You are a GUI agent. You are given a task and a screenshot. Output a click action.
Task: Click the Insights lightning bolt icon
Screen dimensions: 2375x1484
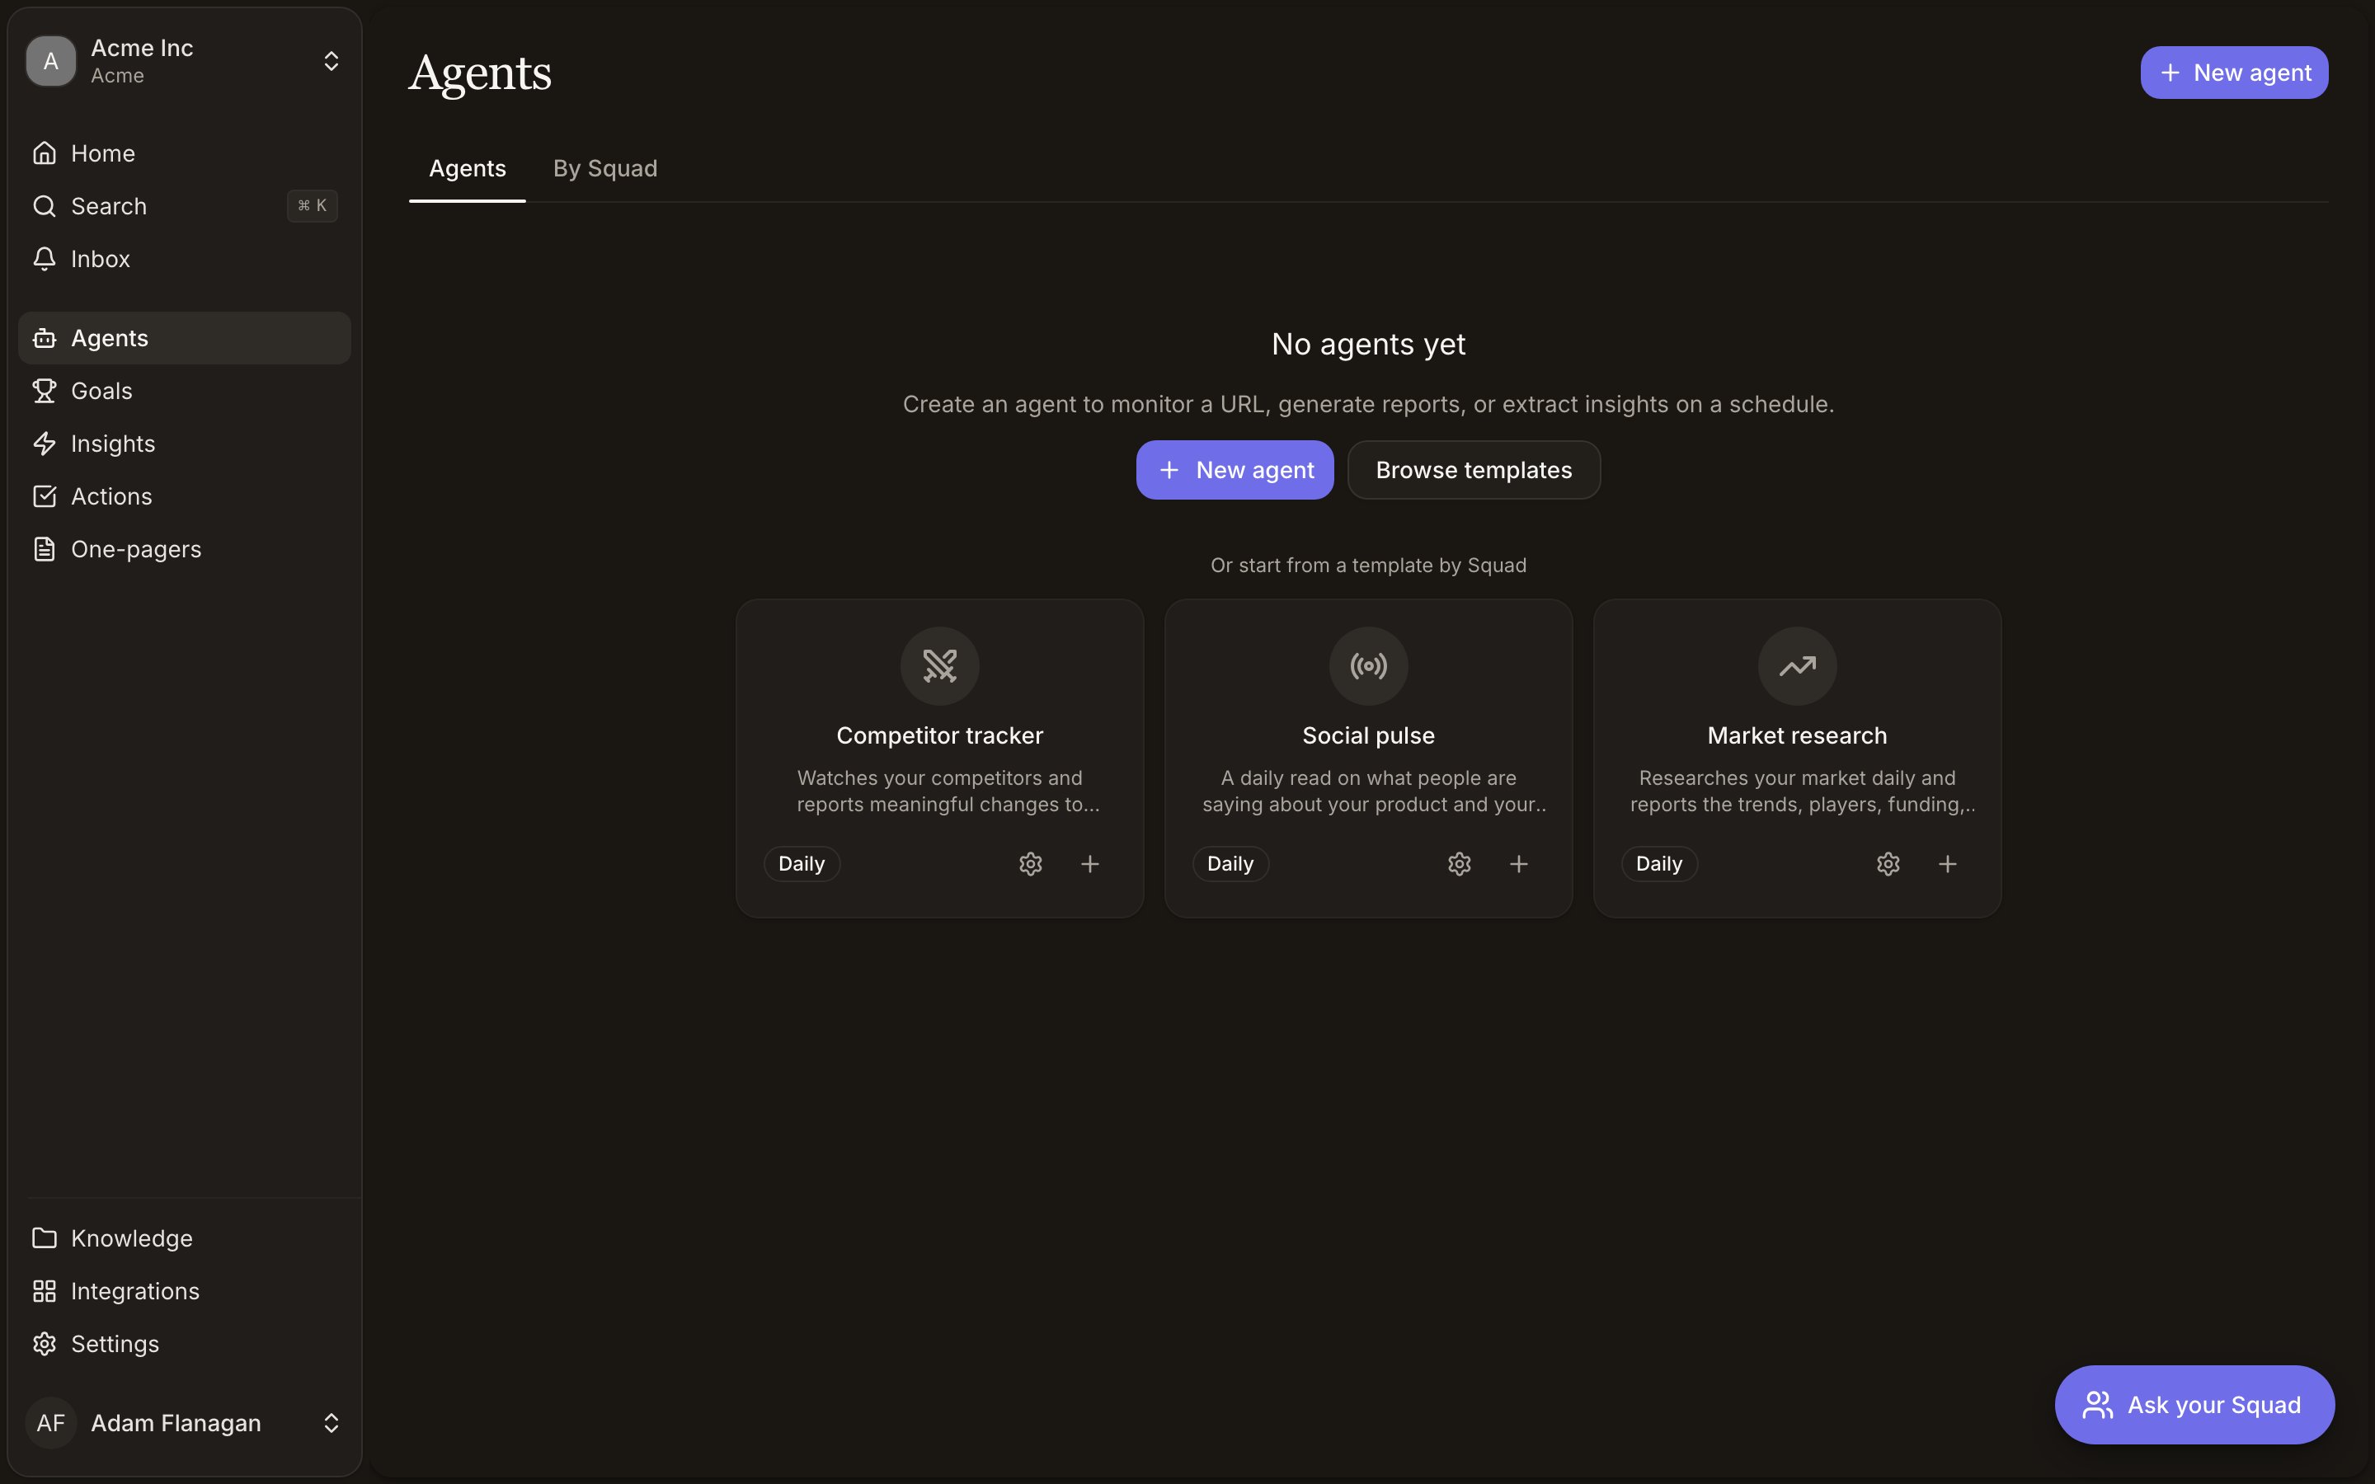tap(45, 444)
